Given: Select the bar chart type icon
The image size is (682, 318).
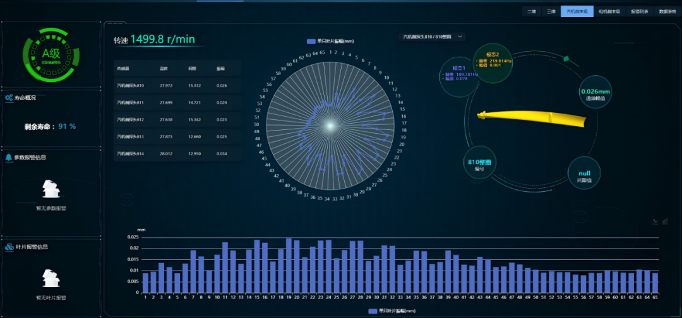Looking at the screenshot, I should tap(665, 221).
